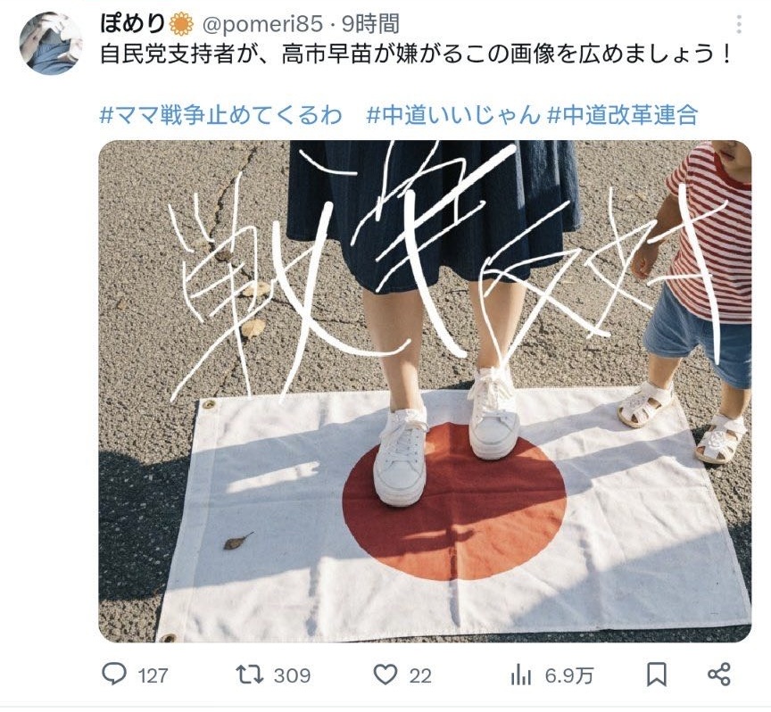Viewport: 771px width, 712px height.
Task: Click the 22 likes count
Action: 420,675
